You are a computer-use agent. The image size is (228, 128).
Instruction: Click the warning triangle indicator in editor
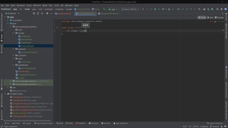216,21
